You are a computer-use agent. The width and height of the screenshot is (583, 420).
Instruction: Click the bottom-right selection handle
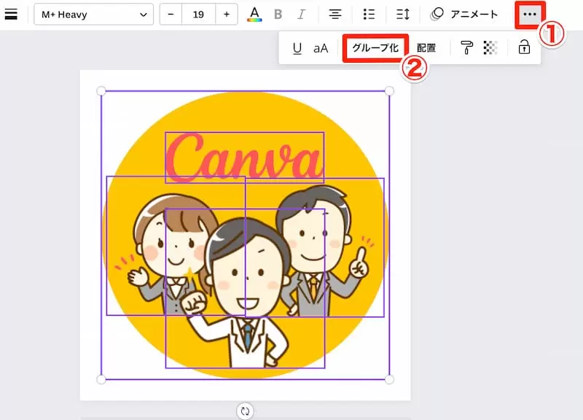coord(389,379)
